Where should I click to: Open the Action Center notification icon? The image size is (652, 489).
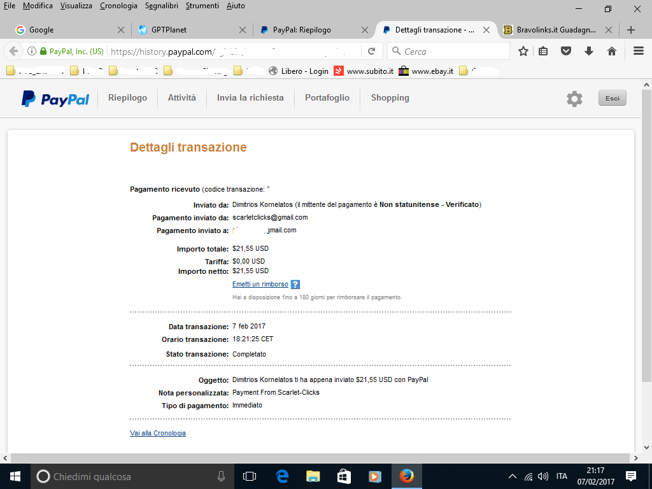631,476
